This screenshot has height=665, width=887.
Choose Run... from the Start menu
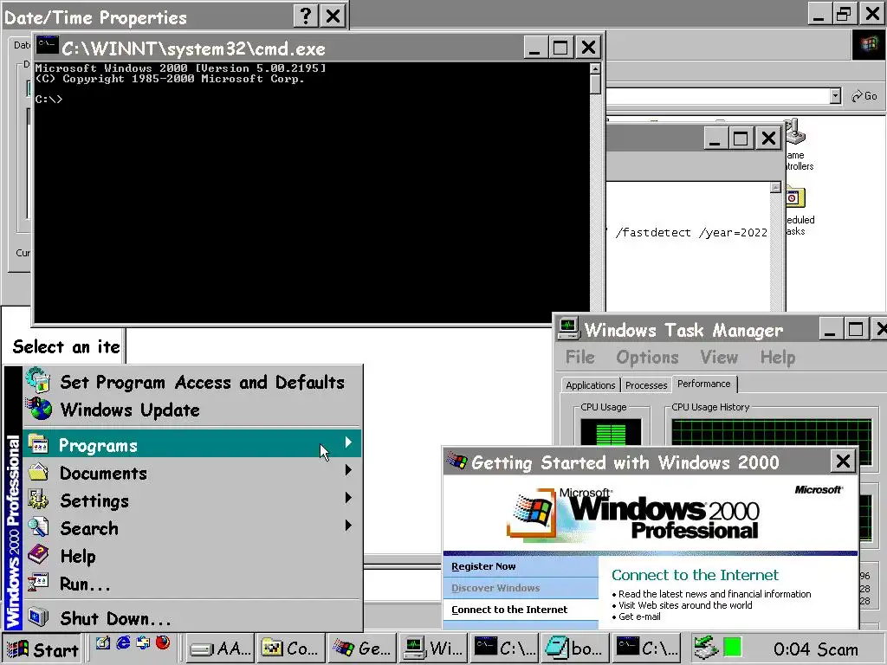[x=192, y=583]
